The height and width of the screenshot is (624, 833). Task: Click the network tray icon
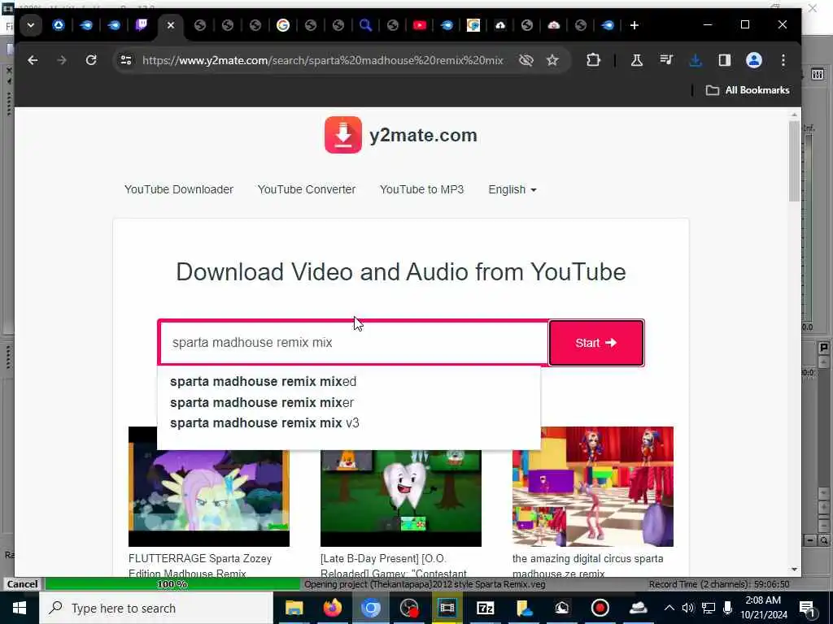[709, 608]
